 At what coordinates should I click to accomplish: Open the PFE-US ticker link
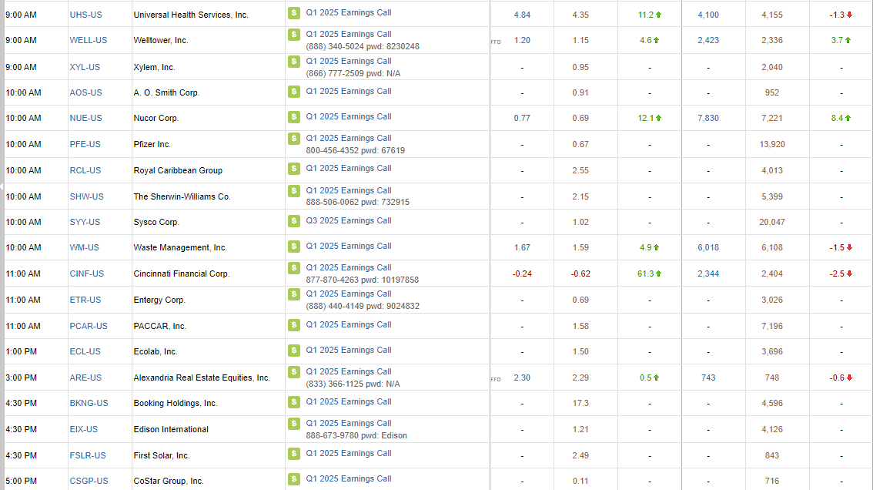(85, 144)
